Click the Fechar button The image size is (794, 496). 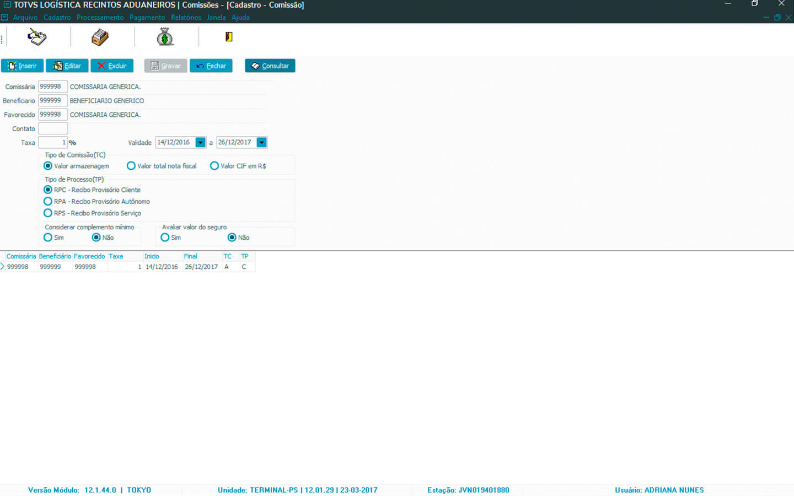point(211,66)
